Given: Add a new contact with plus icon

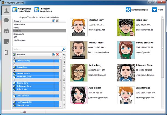Looking at the screenshot, I should 54,54.
